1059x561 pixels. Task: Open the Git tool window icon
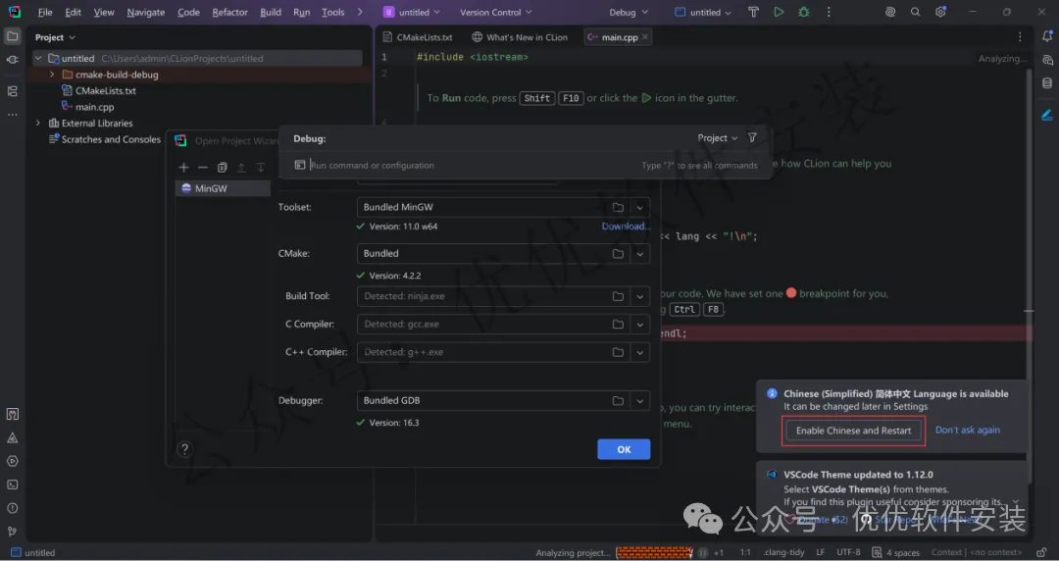(12, 532)
